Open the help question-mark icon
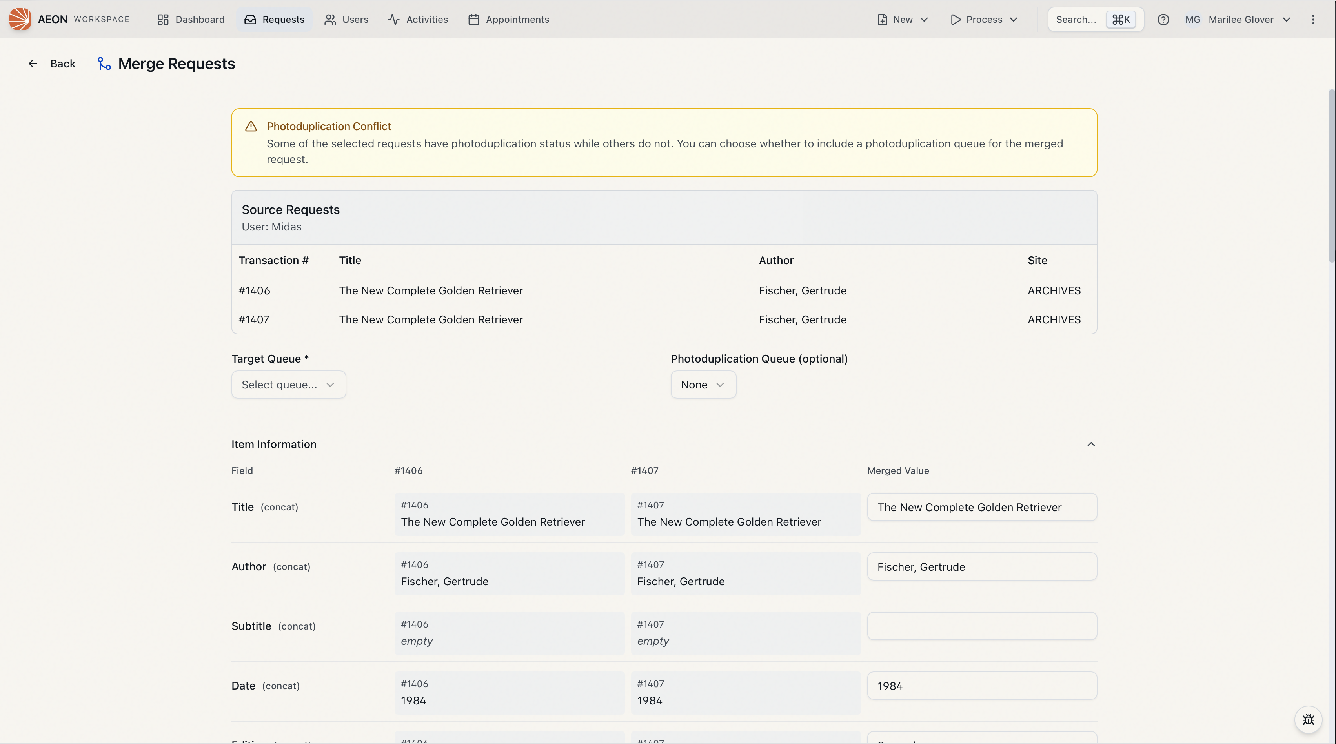 click(1163, 19)
